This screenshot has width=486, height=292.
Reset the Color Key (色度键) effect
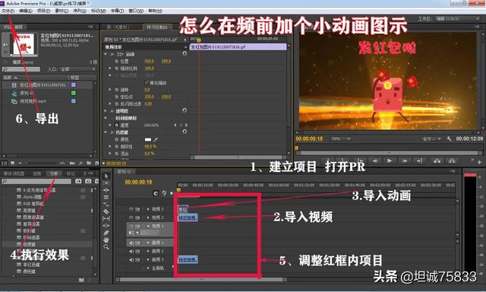185,132
